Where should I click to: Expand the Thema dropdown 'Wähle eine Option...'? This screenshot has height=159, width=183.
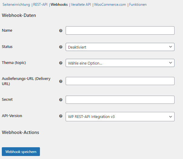coord(120,63)
